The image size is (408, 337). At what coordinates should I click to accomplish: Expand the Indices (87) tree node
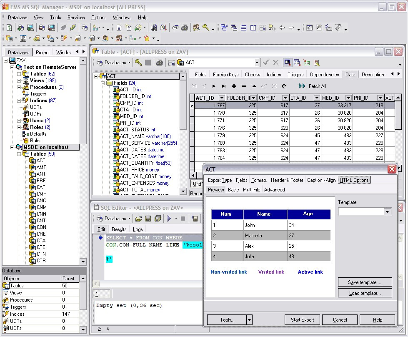click(19, 101)
